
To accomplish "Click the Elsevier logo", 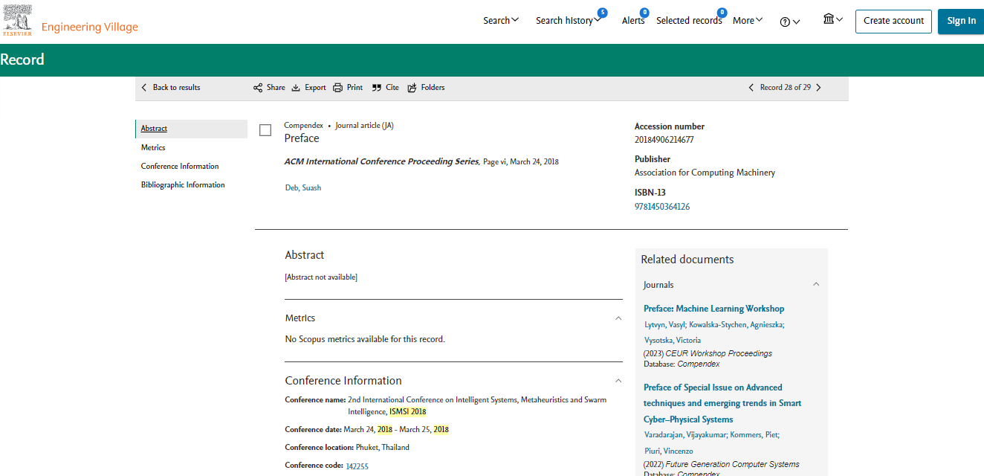I will click(x=17, y=20).
